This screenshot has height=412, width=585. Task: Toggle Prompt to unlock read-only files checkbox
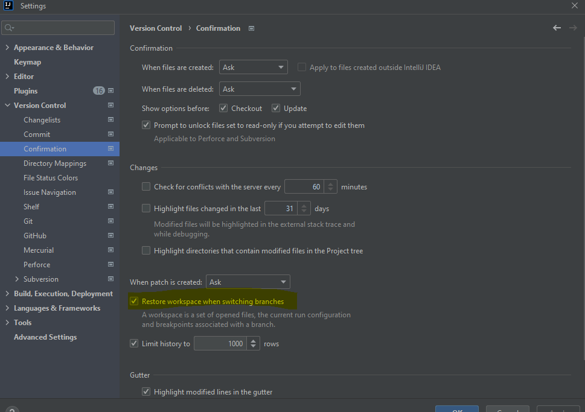coord(146,125)
